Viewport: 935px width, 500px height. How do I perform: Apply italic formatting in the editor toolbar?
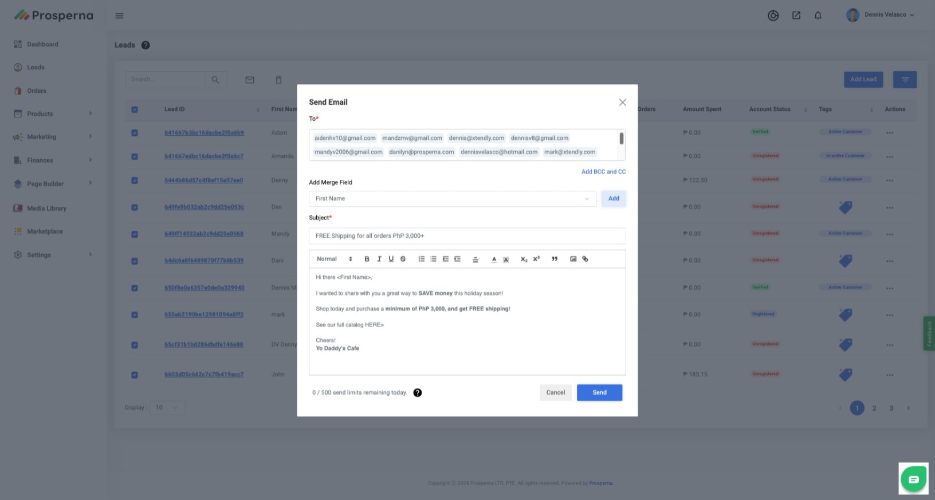pyautogui.click(x=379, y=259)
